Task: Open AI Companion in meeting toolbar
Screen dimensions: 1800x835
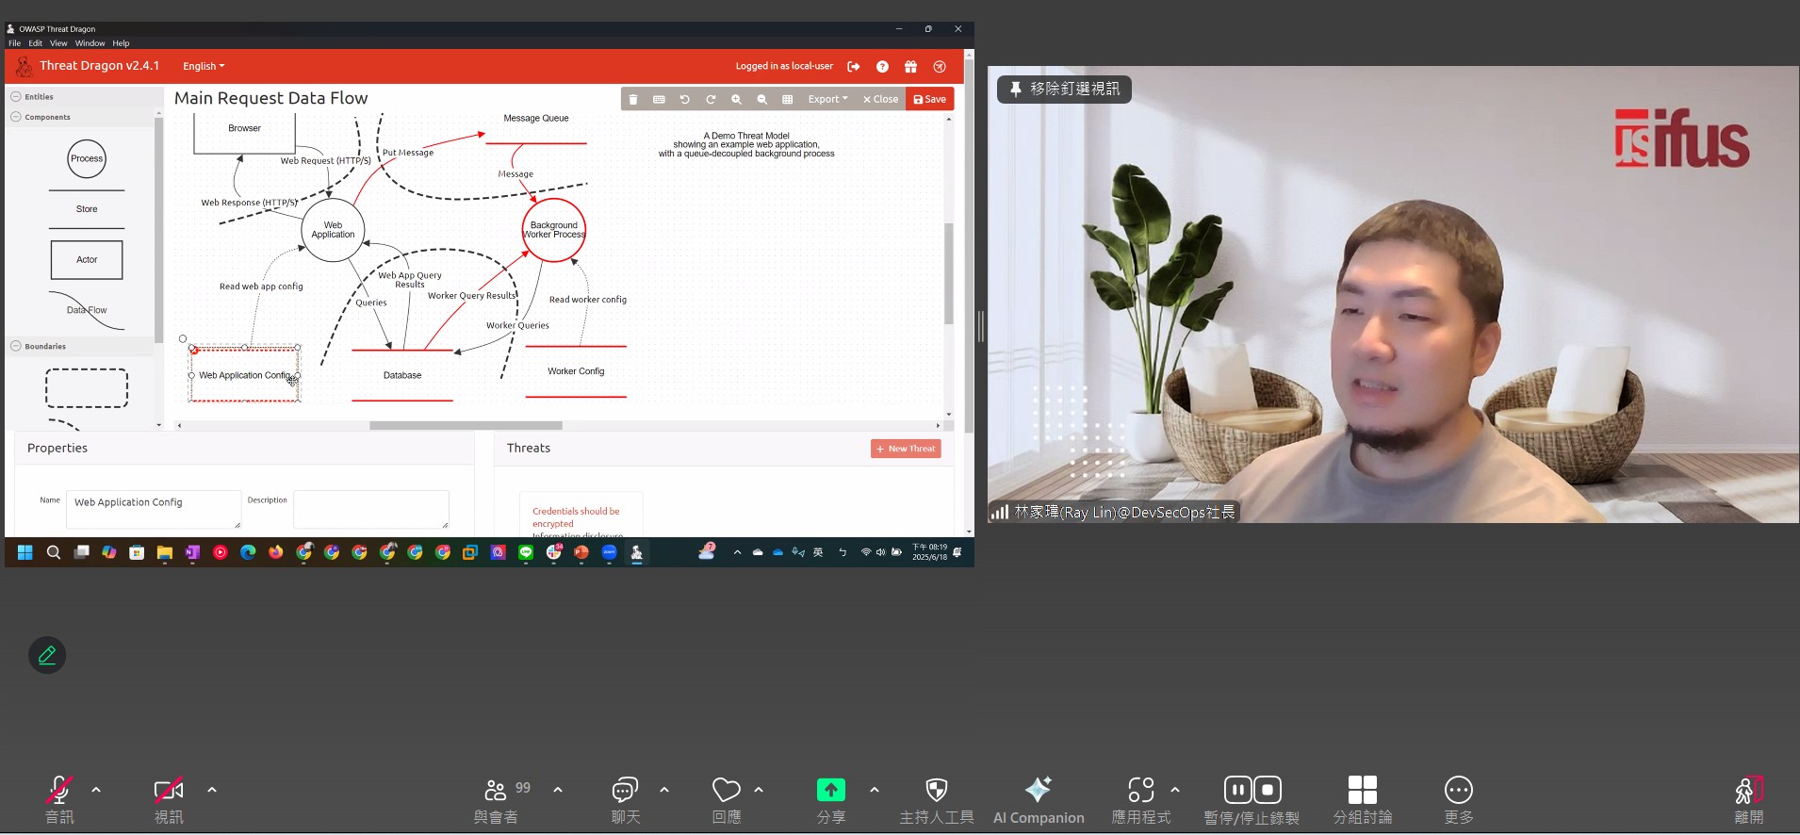Action: point(1039,799)
